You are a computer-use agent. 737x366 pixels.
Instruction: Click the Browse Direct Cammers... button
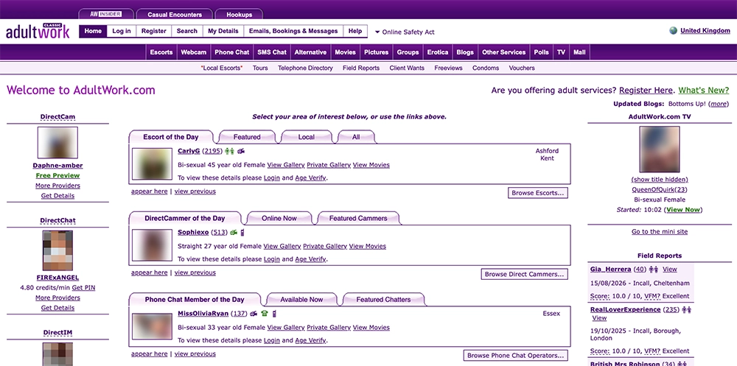524,274
